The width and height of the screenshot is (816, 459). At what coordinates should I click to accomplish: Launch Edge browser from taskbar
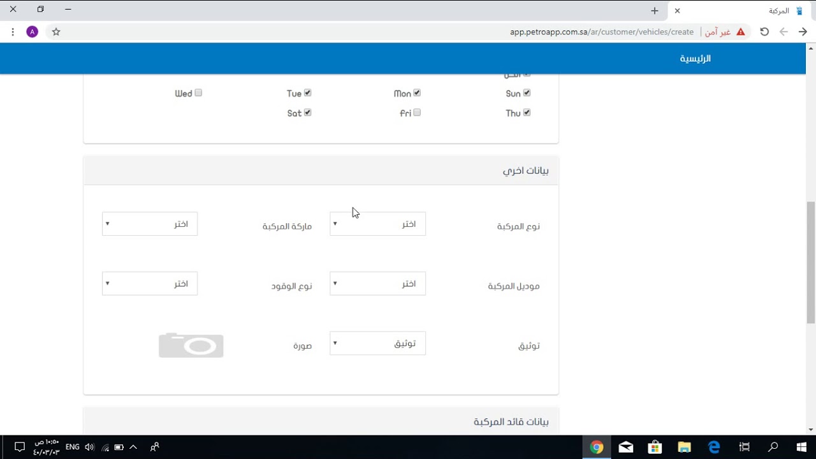click(x=714, y=447)
